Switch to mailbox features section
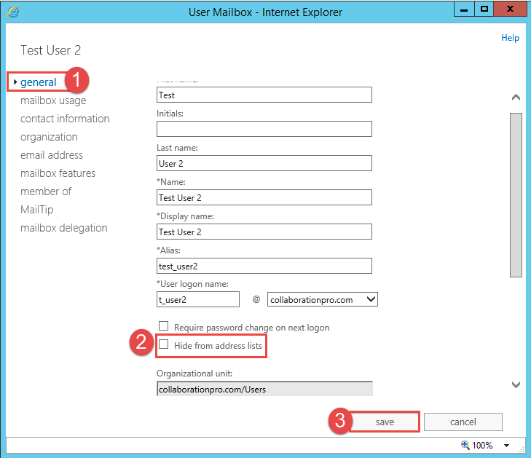The image size is (531, 458). click(x=58, y=173)
